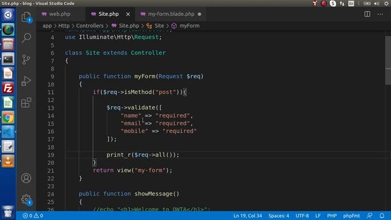
Task: Switch to the my-form.blade.php tab
Action: 171,14
